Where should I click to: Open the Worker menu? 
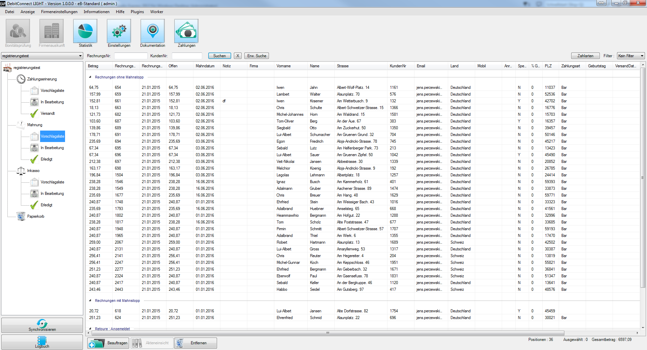click(157, 12)
